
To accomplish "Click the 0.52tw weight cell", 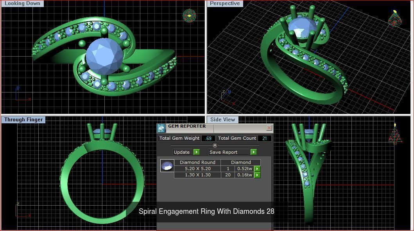I will click(244, 169).
